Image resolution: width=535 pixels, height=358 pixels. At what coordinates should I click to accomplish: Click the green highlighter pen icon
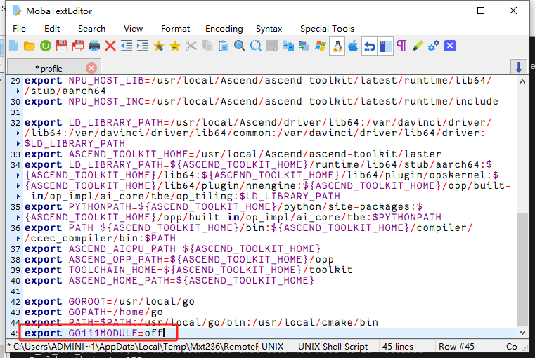click(418, 46)
